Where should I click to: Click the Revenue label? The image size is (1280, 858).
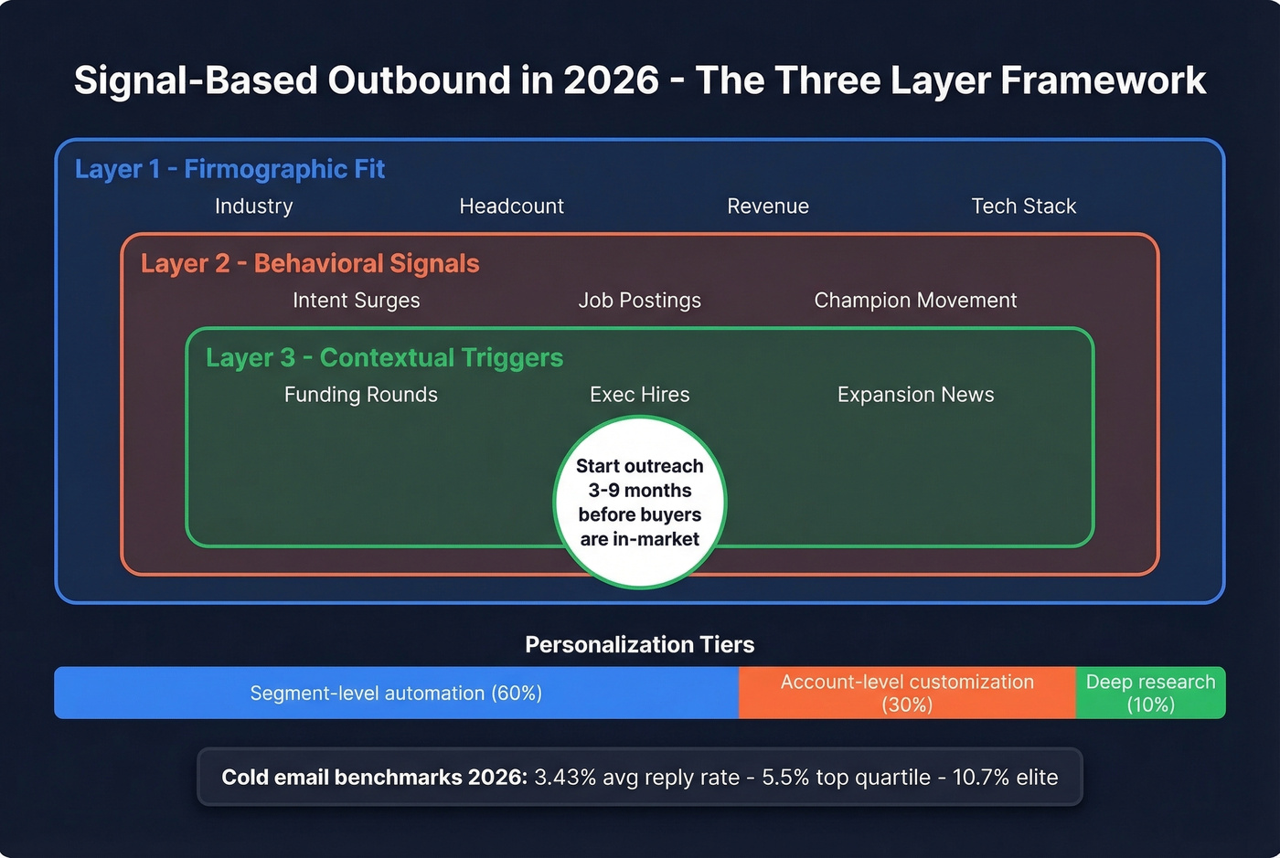768,206
